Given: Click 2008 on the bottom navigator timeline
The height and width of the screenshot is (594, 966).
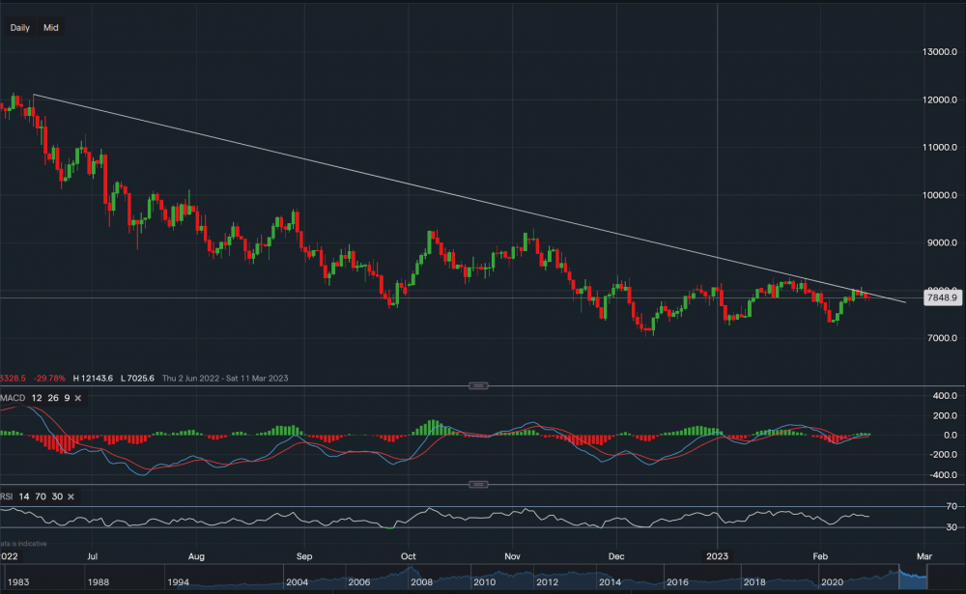Looking at the screenshot, I should 423,583.
